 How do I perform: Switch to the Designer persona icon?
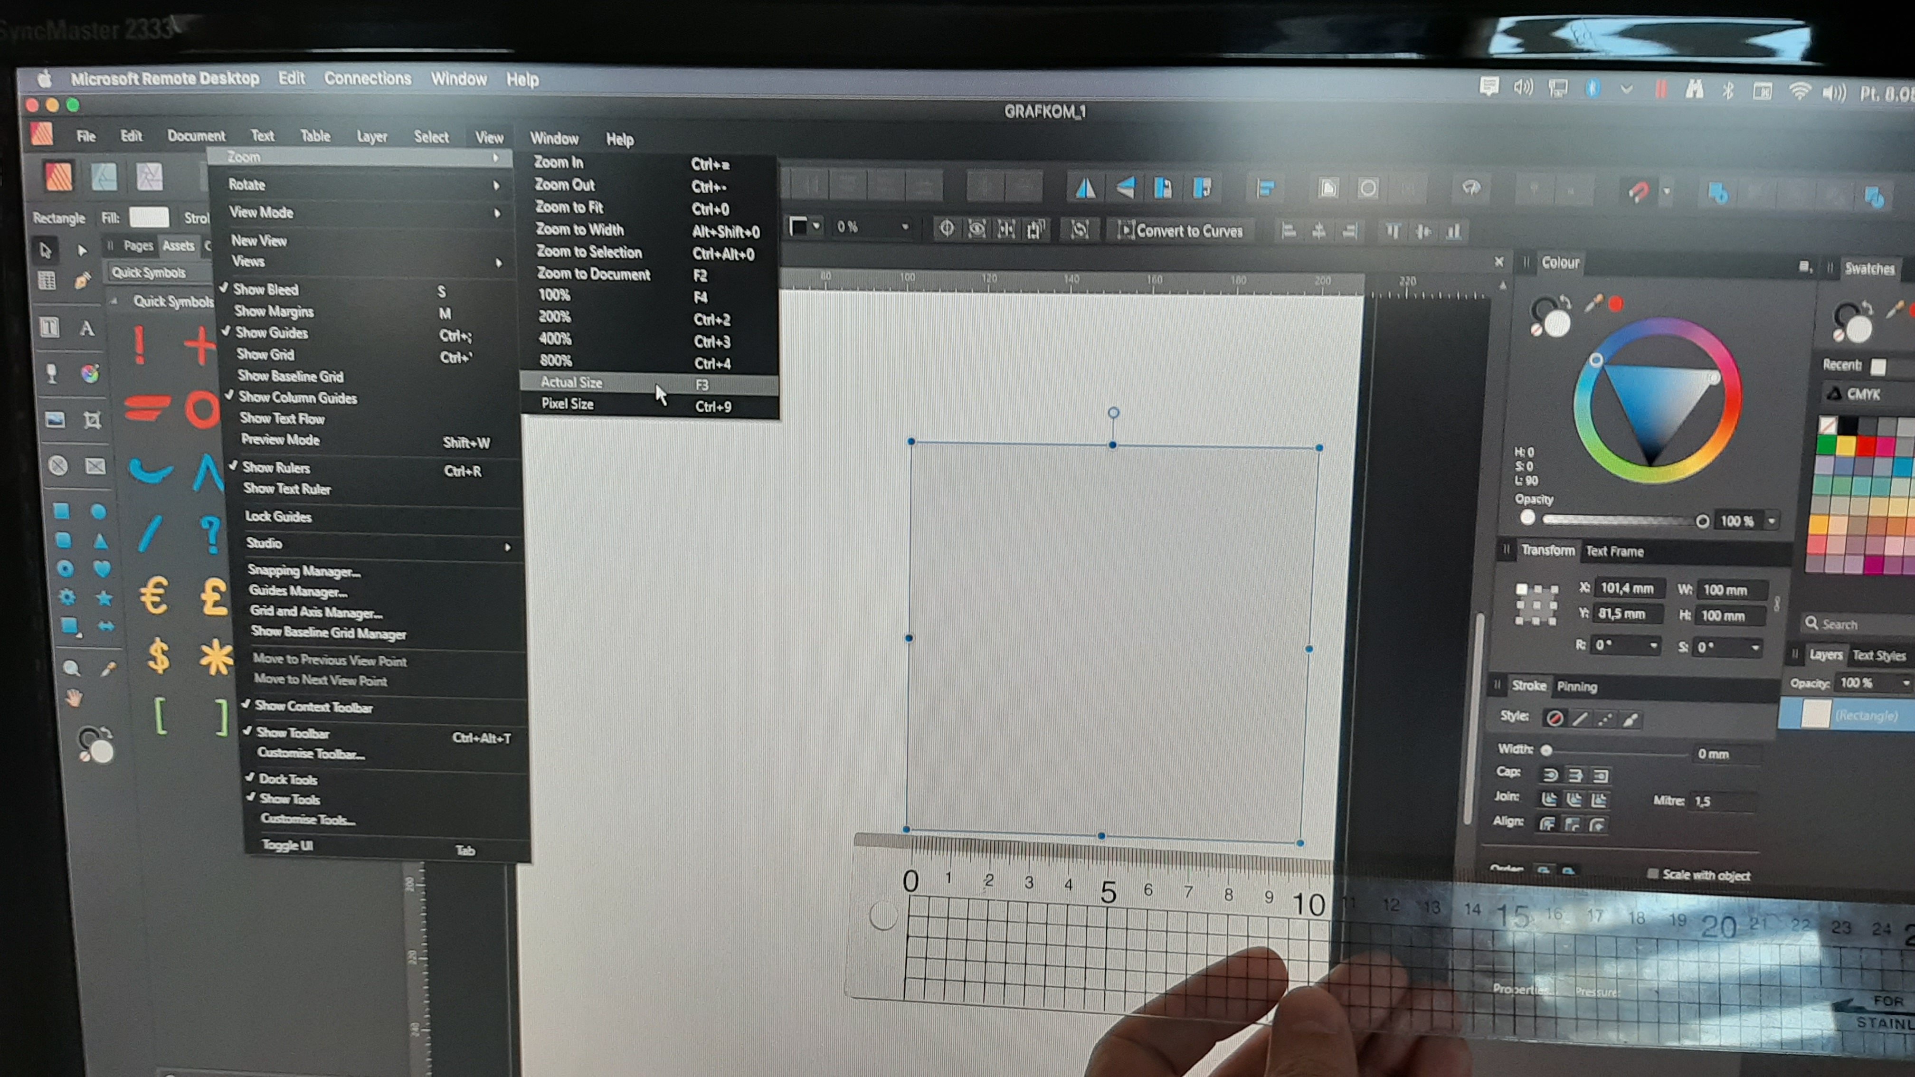pyautogui.click(x=104, y=177)
